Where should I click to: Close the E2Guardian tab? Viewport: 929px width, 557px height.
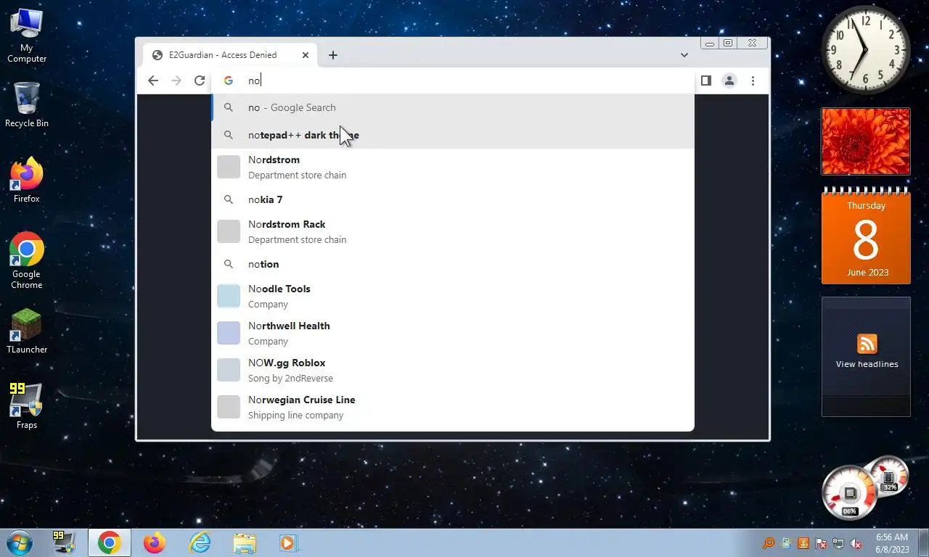306,55
